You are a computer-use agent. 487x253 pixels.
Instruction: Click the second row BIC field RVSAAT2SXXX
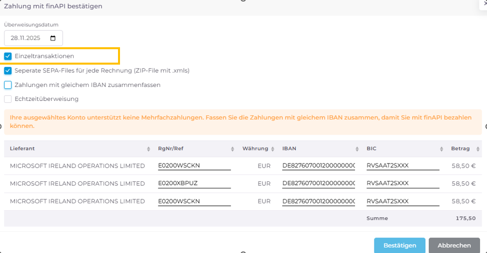pyautogui.click(x=402, y=183)
